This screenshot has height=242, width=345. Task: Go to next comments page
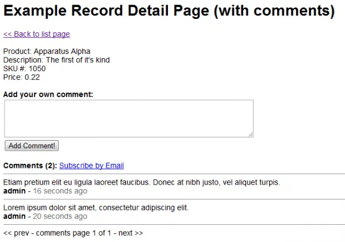131,233
